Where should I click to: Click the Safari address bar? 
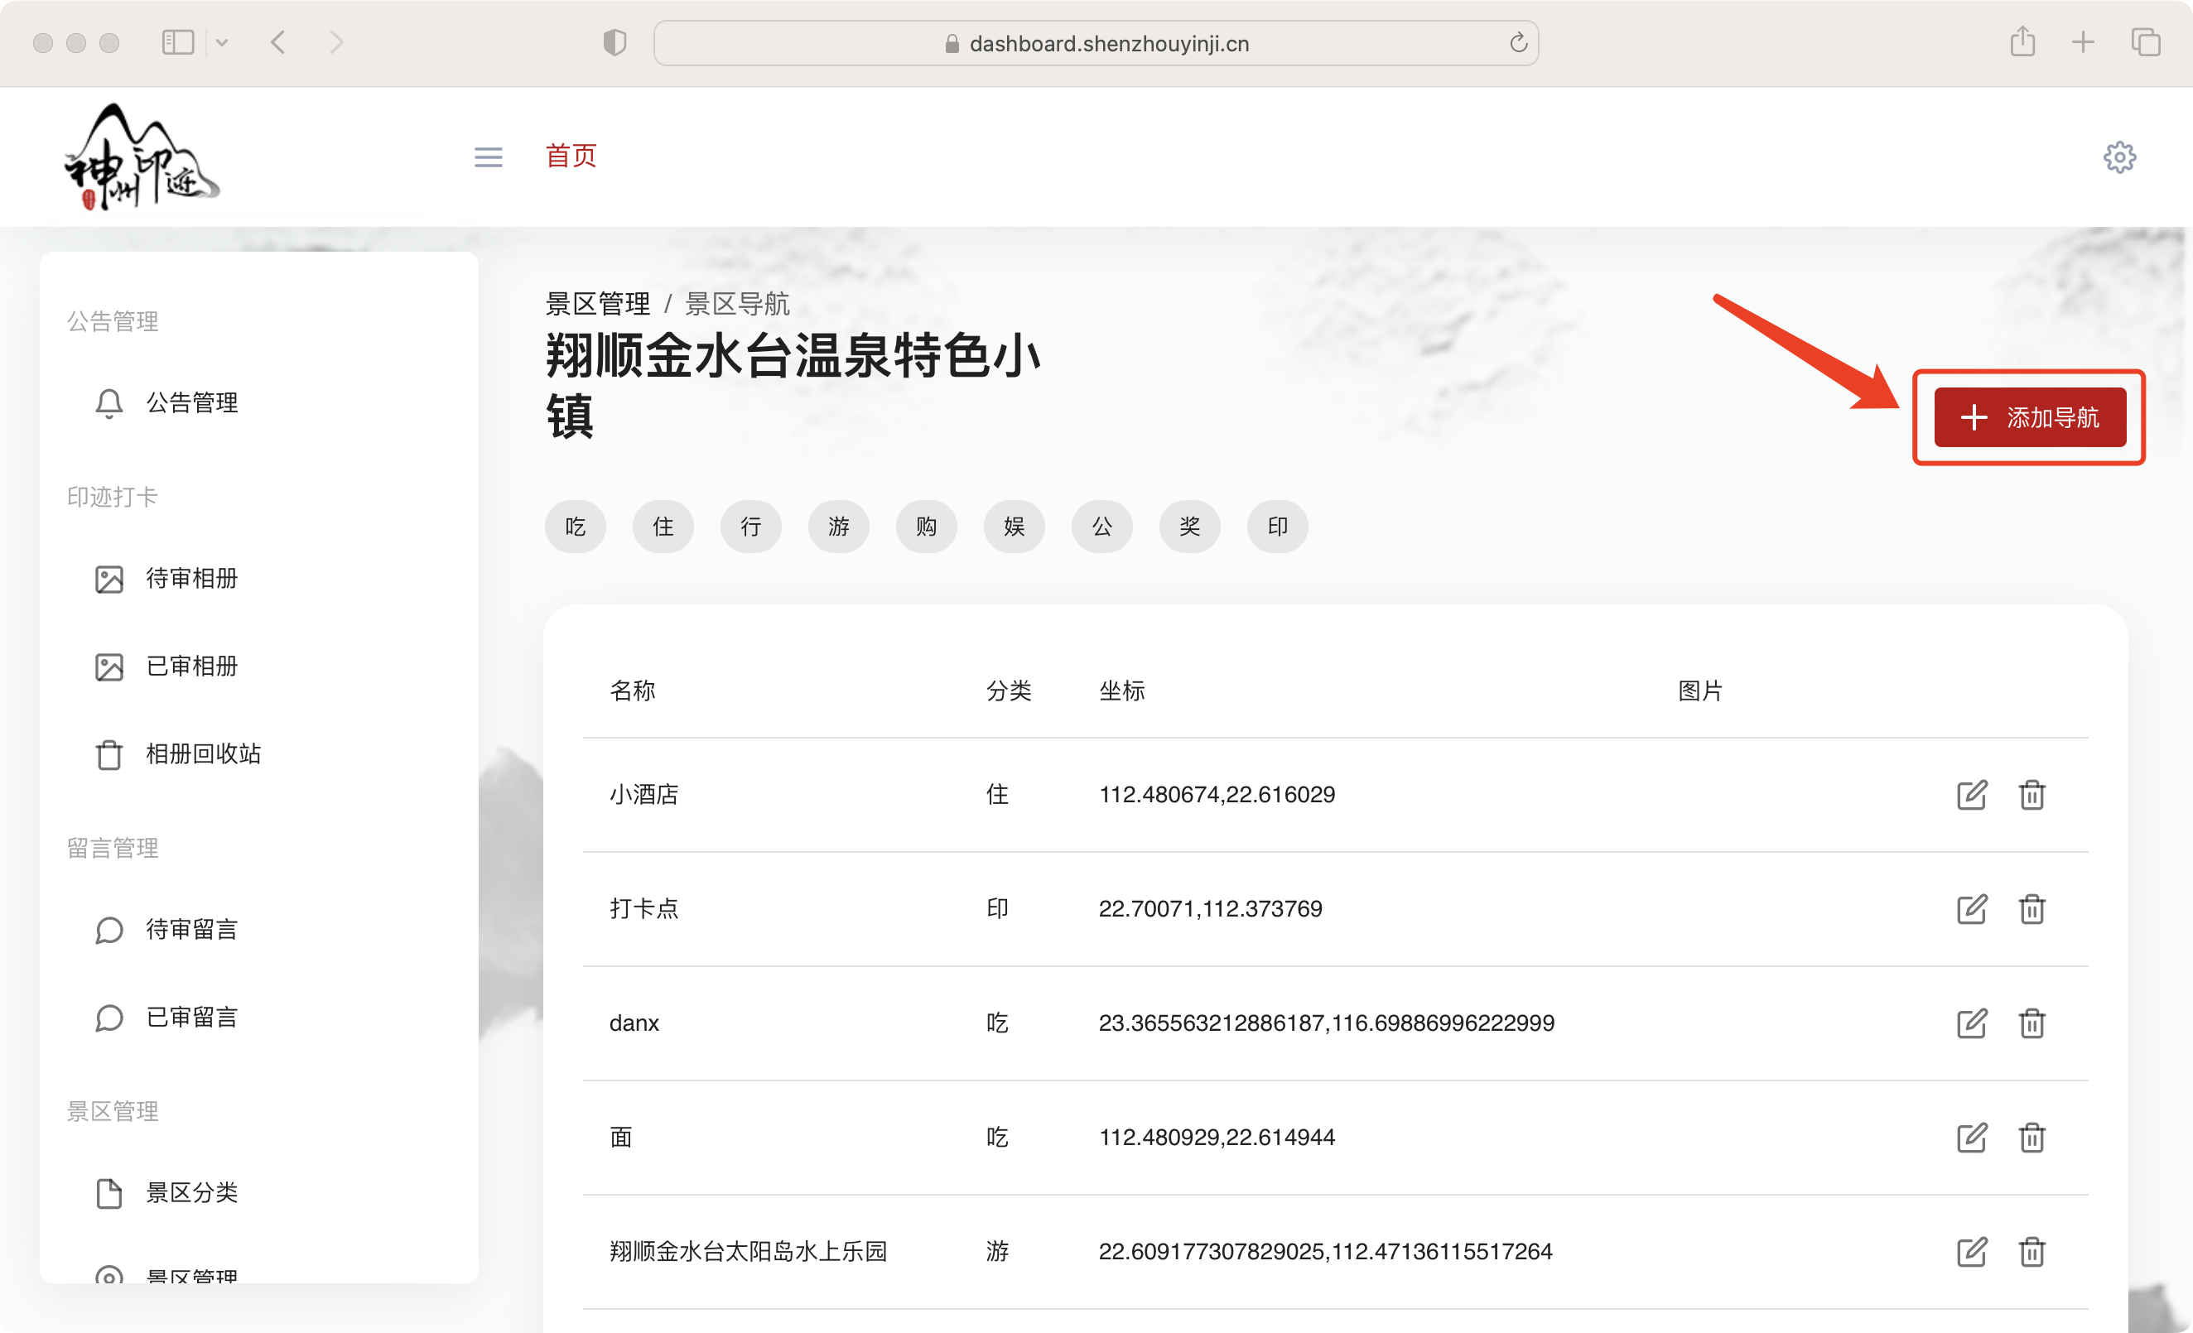click(x=1095, y=44)
